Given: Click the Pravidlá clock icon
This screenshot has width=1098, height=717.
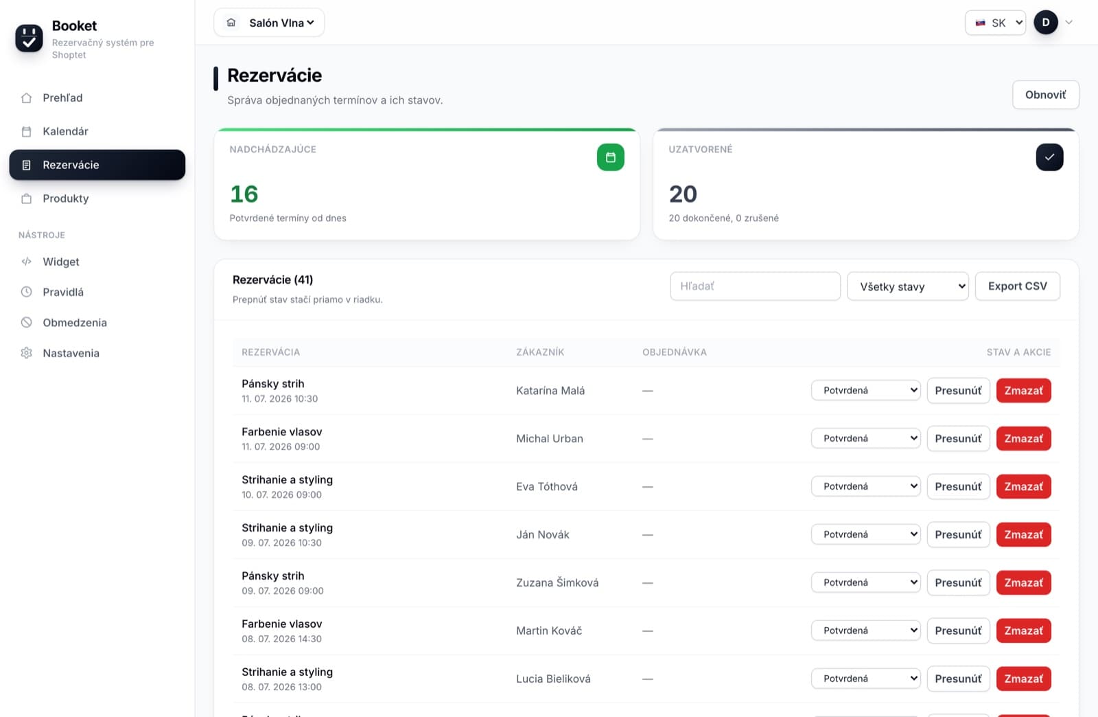Looking at the screenshot, I should tap(27, 292).
